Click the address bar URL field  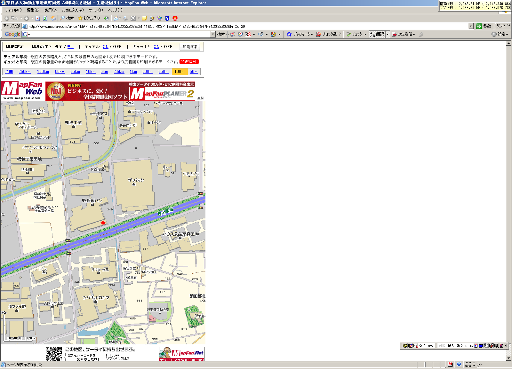pyautogui.click(x=245, y=26)
